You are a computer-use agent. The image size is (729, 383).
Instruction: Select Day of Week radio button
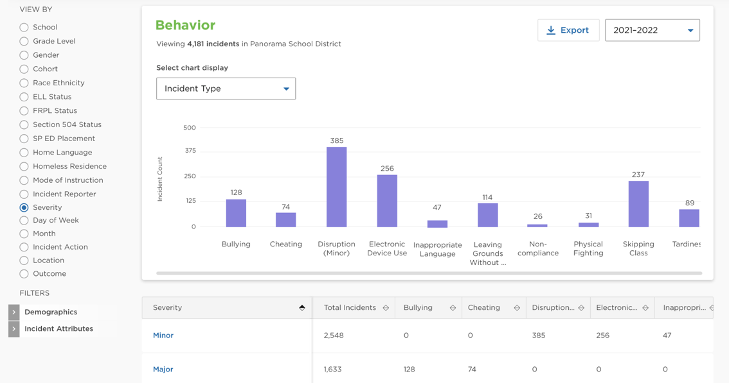tap(24, 220)
